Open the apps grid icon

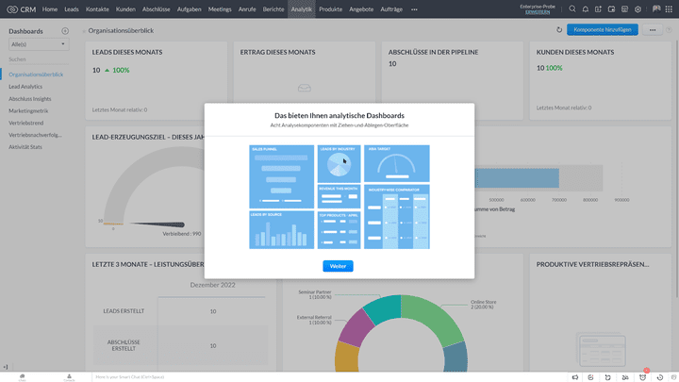[x=669, y=9]
